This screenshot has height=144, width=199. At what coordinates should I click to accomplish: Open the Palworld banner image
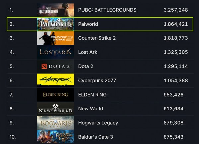55,24
